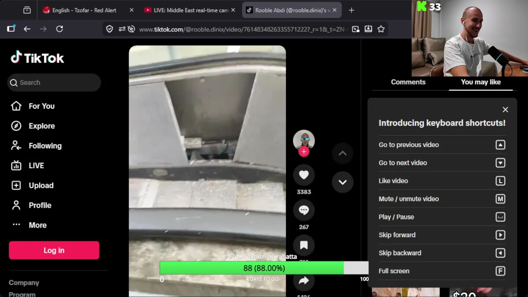Click the TikTok logo

(x=37, y=58)
